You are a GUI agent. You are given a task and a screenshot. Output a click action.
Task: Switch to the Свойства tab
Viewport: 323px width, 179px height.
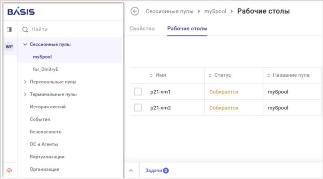tap(142, 29)
